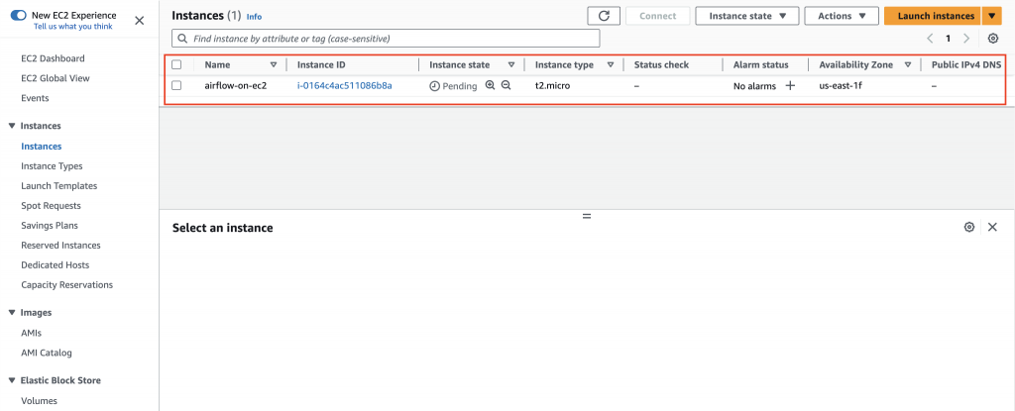Open the Info link next to Instances

255,17
